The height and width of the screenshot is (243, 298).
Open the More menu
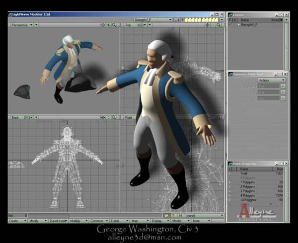click(x=201, y=221)
